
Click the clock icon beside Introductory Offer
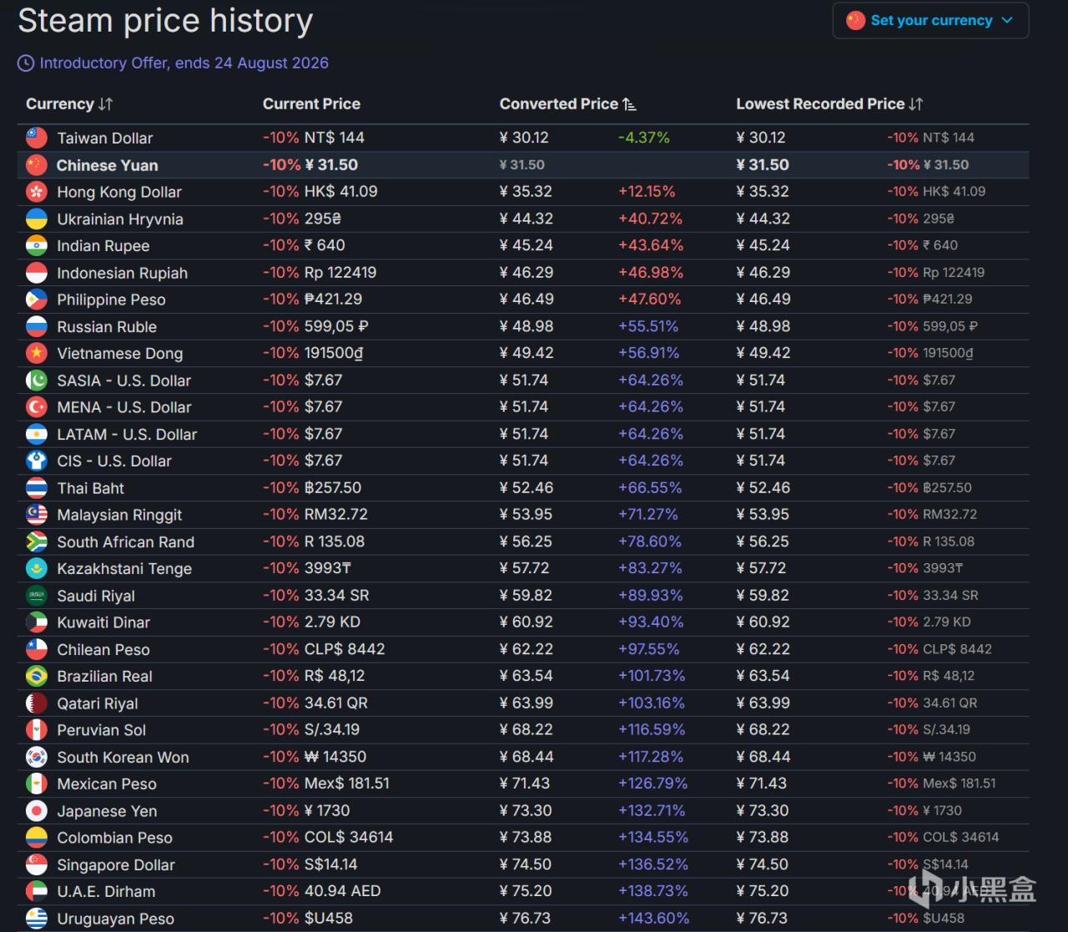(x=27, y=63)
